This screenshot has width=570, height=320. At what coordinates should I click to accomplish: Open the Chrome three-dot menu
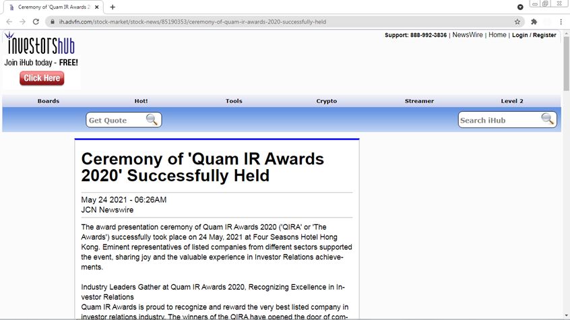561,22
